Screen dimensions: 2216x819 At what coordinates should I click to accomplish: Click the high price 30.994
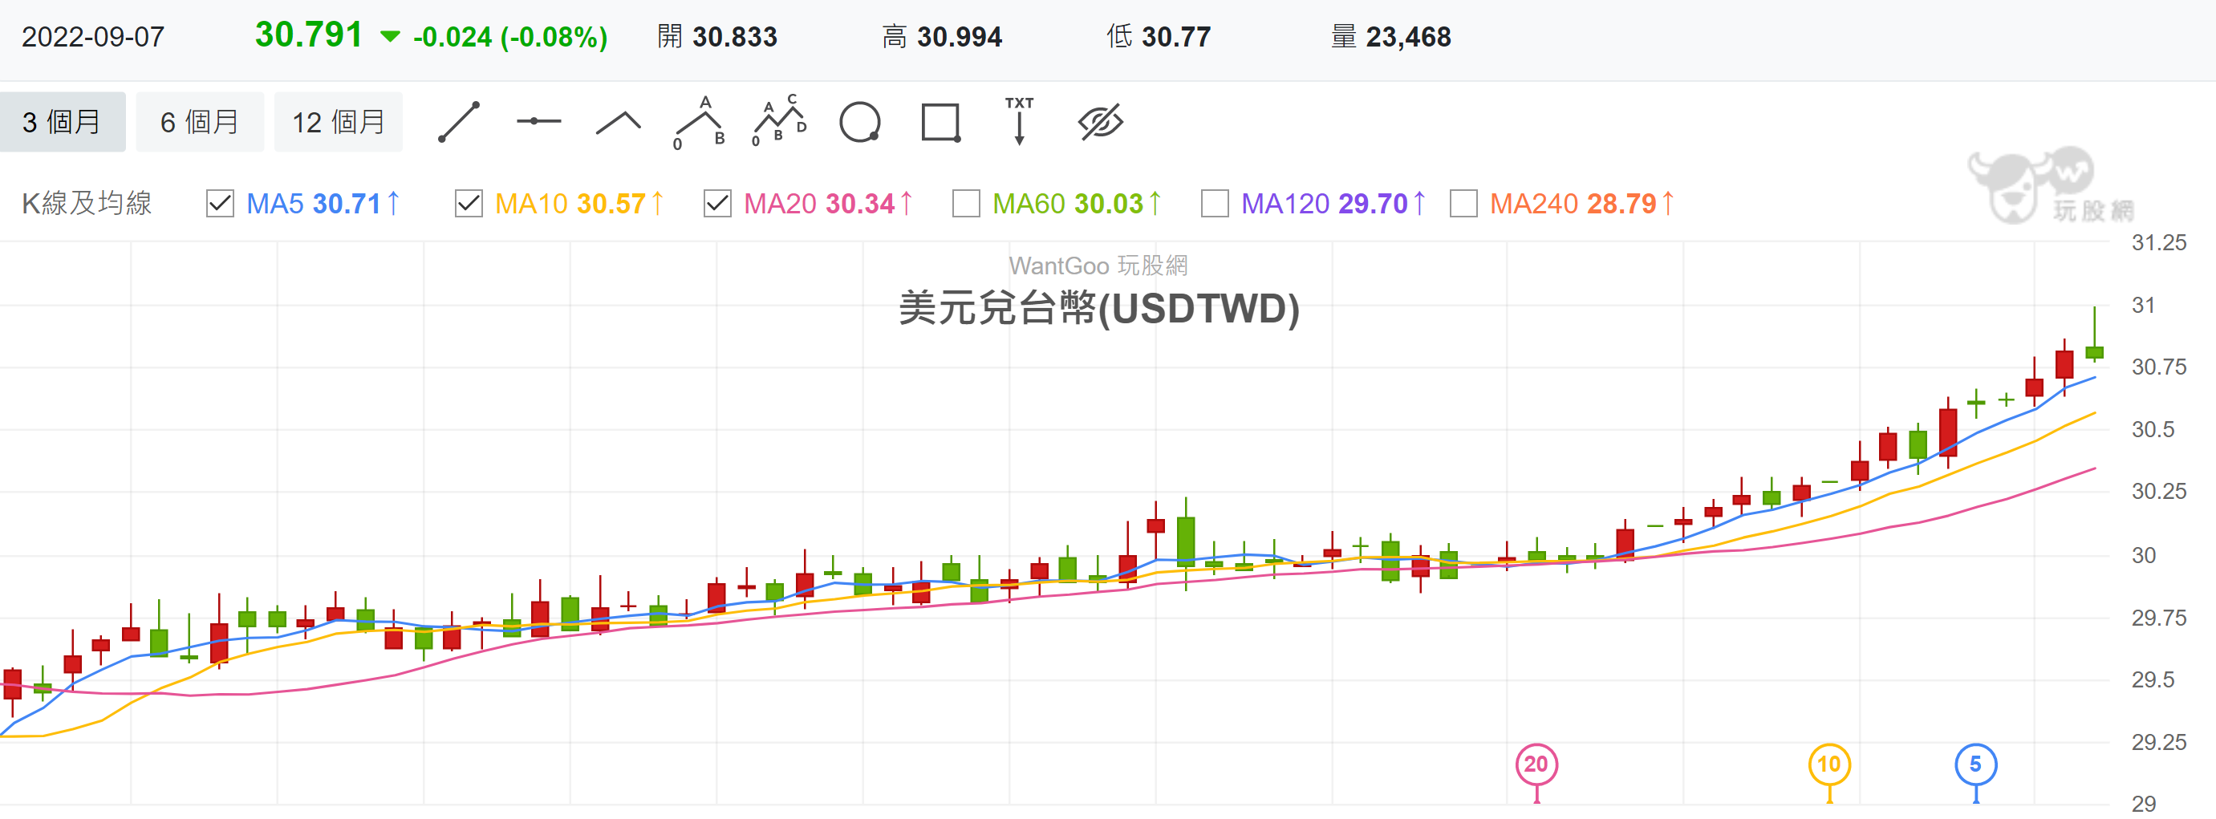[x=960, y=37]
